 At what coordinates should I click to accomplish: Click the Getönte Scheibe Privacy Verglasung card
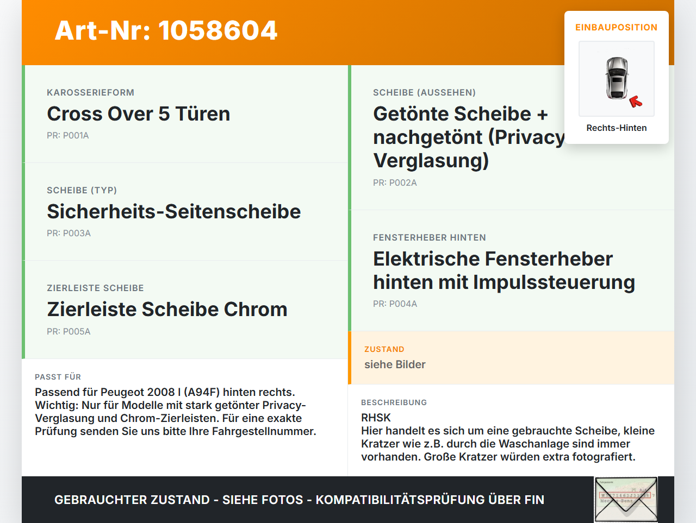511,137
